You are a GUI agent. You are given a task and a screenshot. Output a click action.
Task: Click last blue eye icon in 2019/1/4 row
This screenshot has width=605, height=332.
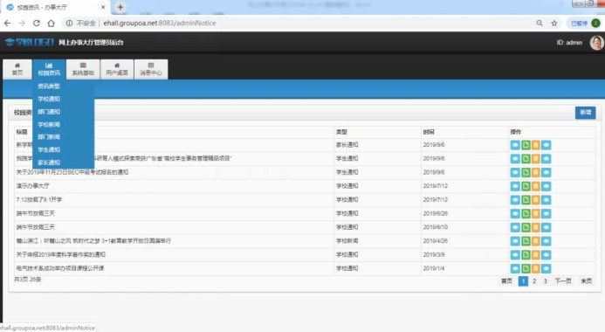pyautogui.click(x=546, y=268)
